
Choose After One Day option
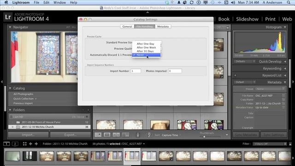click(x=146, y=44)
